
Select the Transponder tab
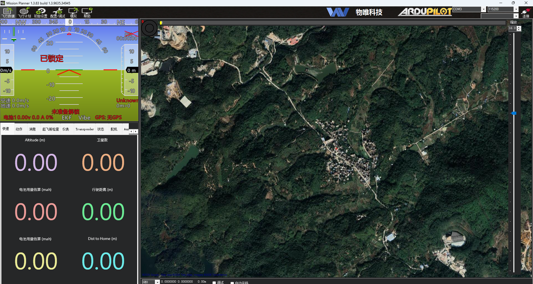[85, 129]
